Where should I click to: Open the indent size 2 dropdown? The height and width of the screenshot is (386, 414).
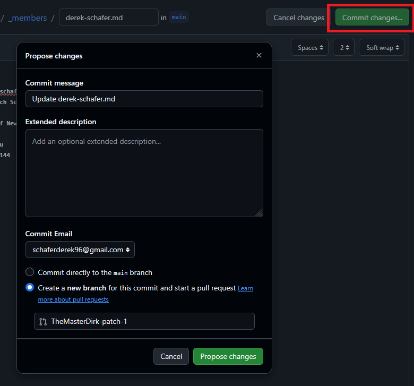[343, 48]
